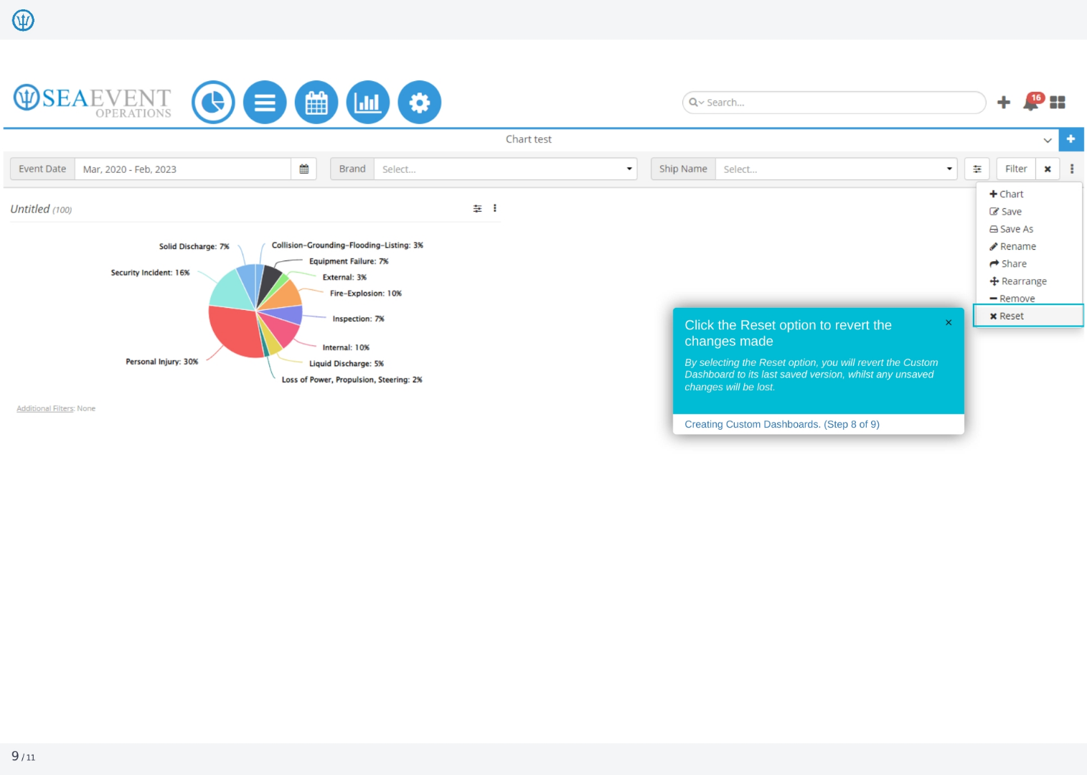
Task: Click the SeaEvent Operations logo
Action: pyautogui.click(x=93, y=101)
